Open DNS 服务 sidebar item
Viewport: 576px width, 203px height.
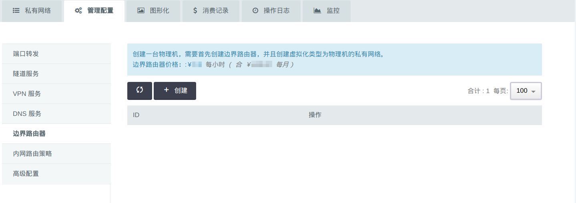click(x=56, y=114)
